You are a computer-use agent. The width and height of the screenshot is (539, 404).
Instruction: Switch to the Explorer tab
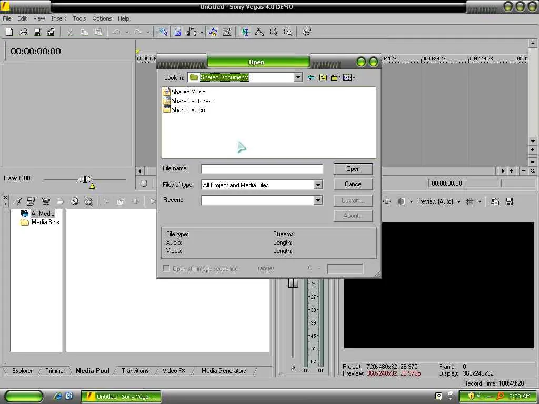click(x=22, y=371)
